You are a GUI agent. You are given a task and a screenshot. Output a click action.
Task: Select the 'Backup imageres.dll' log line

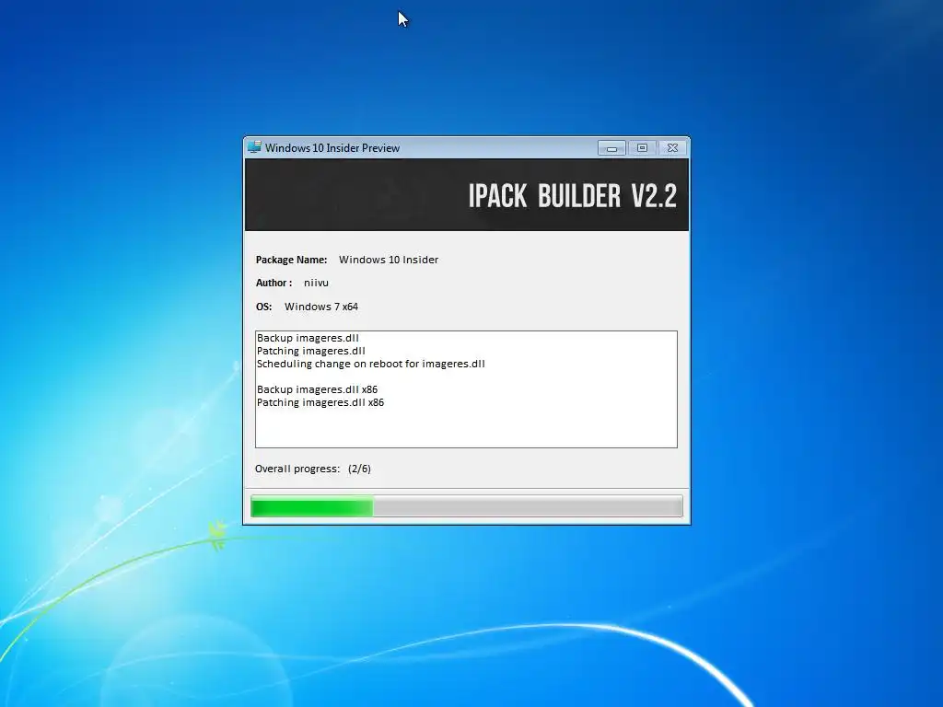click(308, 338)
